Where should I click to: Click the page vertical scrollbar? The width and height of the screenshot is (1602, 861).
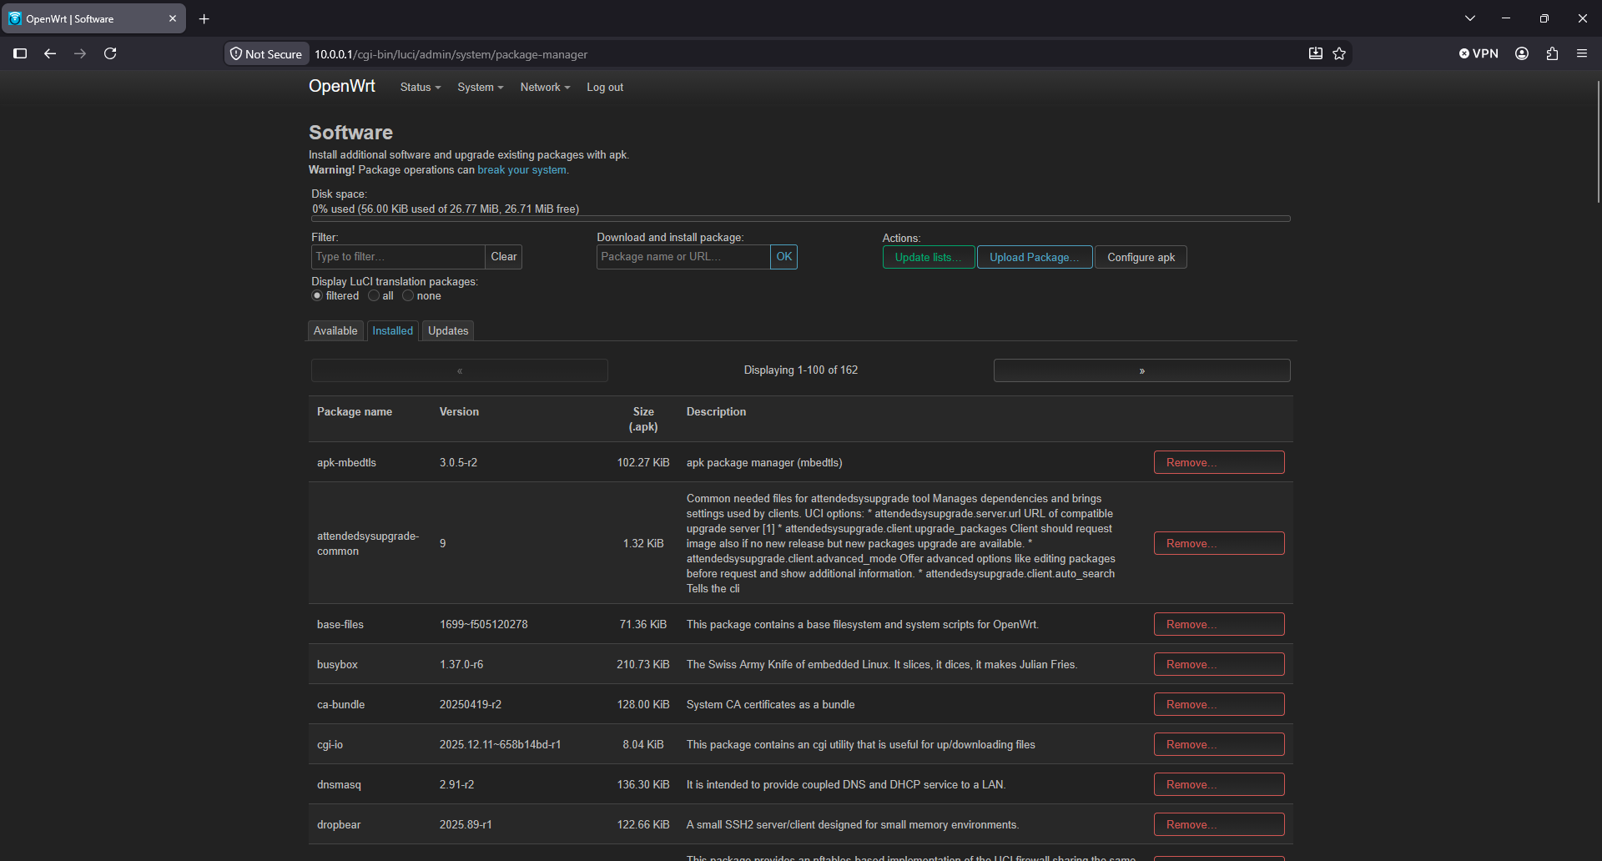tap(1598, 142)
